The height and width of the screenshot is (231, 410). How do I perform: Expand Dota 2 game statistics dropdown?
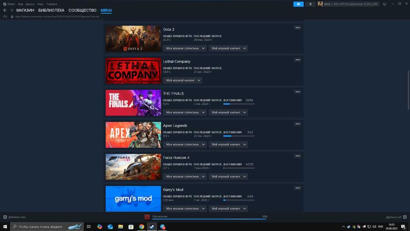click(185, 48)
